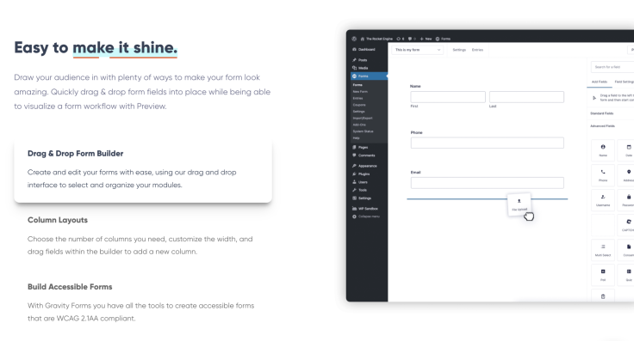The width and height of the screenshot is (634, 341).
Task: Open Entries in Forms submenu
Action: point(357,99)
